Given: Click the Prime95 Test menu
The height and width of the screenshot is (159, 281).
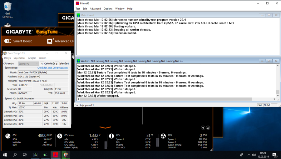Looking at the screenshot, I should click(x=78, y=9).
